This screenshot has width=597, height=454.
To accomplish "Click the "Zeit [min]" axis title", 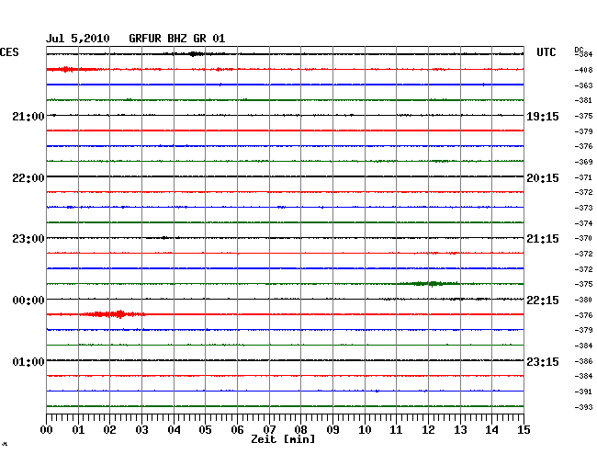I will point(283,439).
